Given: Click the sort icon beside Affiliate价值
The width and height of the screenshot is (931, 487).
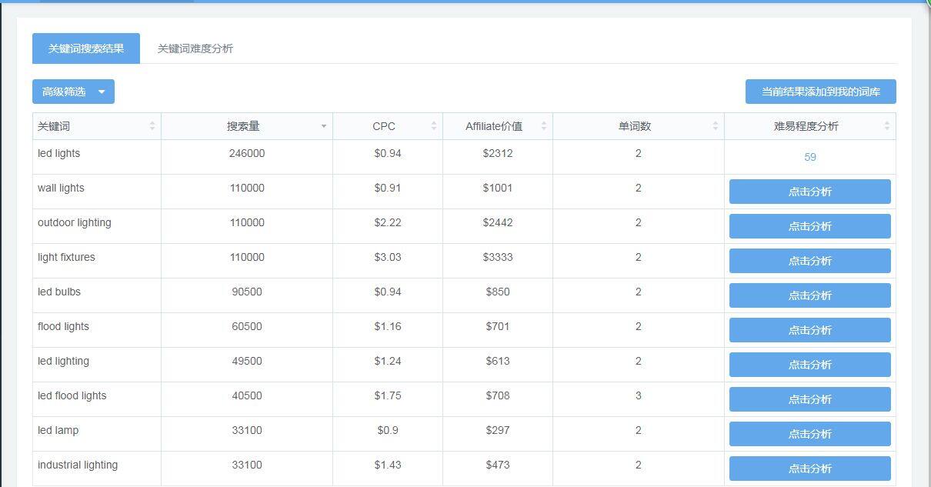Looking at the screenshot, I should (544, 126).
